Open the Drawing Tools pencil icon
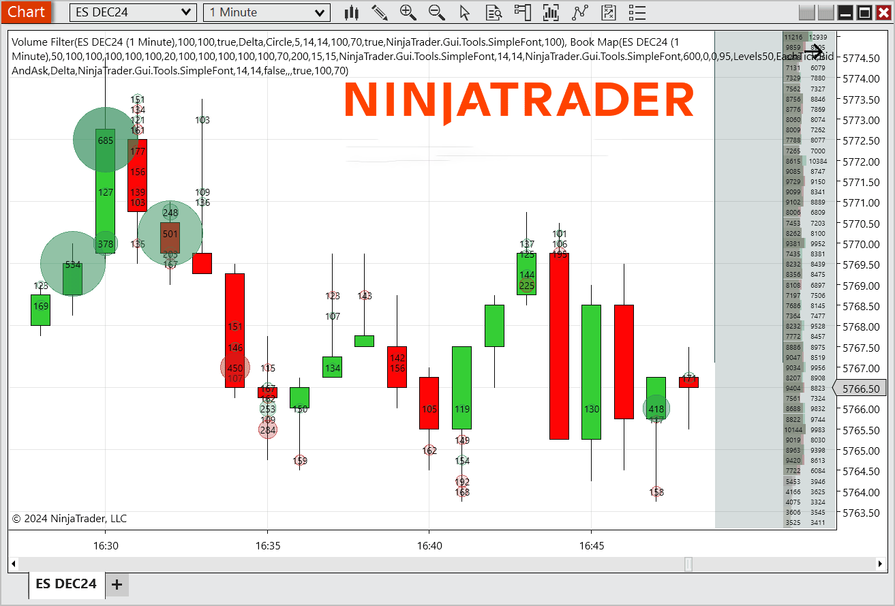The image size is (895, 606). 380,12
